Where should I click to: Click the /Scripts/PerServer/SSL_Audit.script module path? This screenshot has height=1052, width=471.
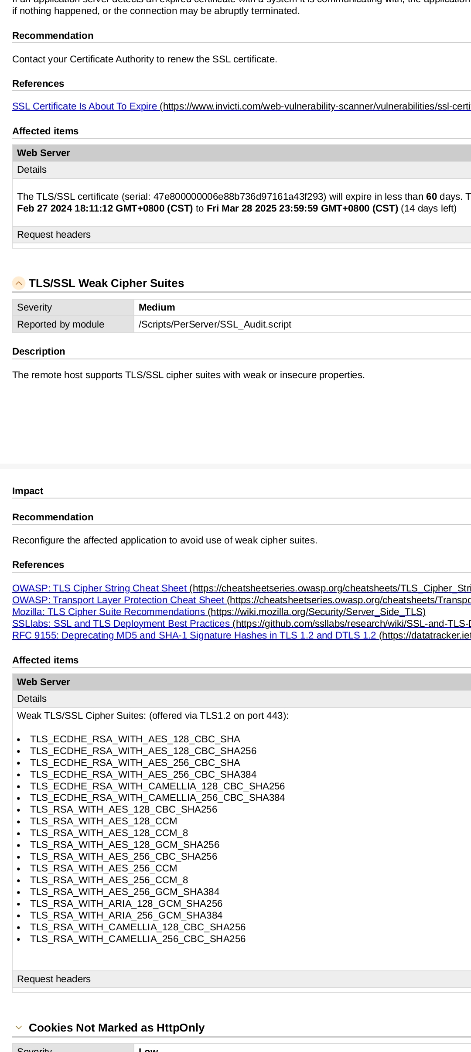[215, 324]
